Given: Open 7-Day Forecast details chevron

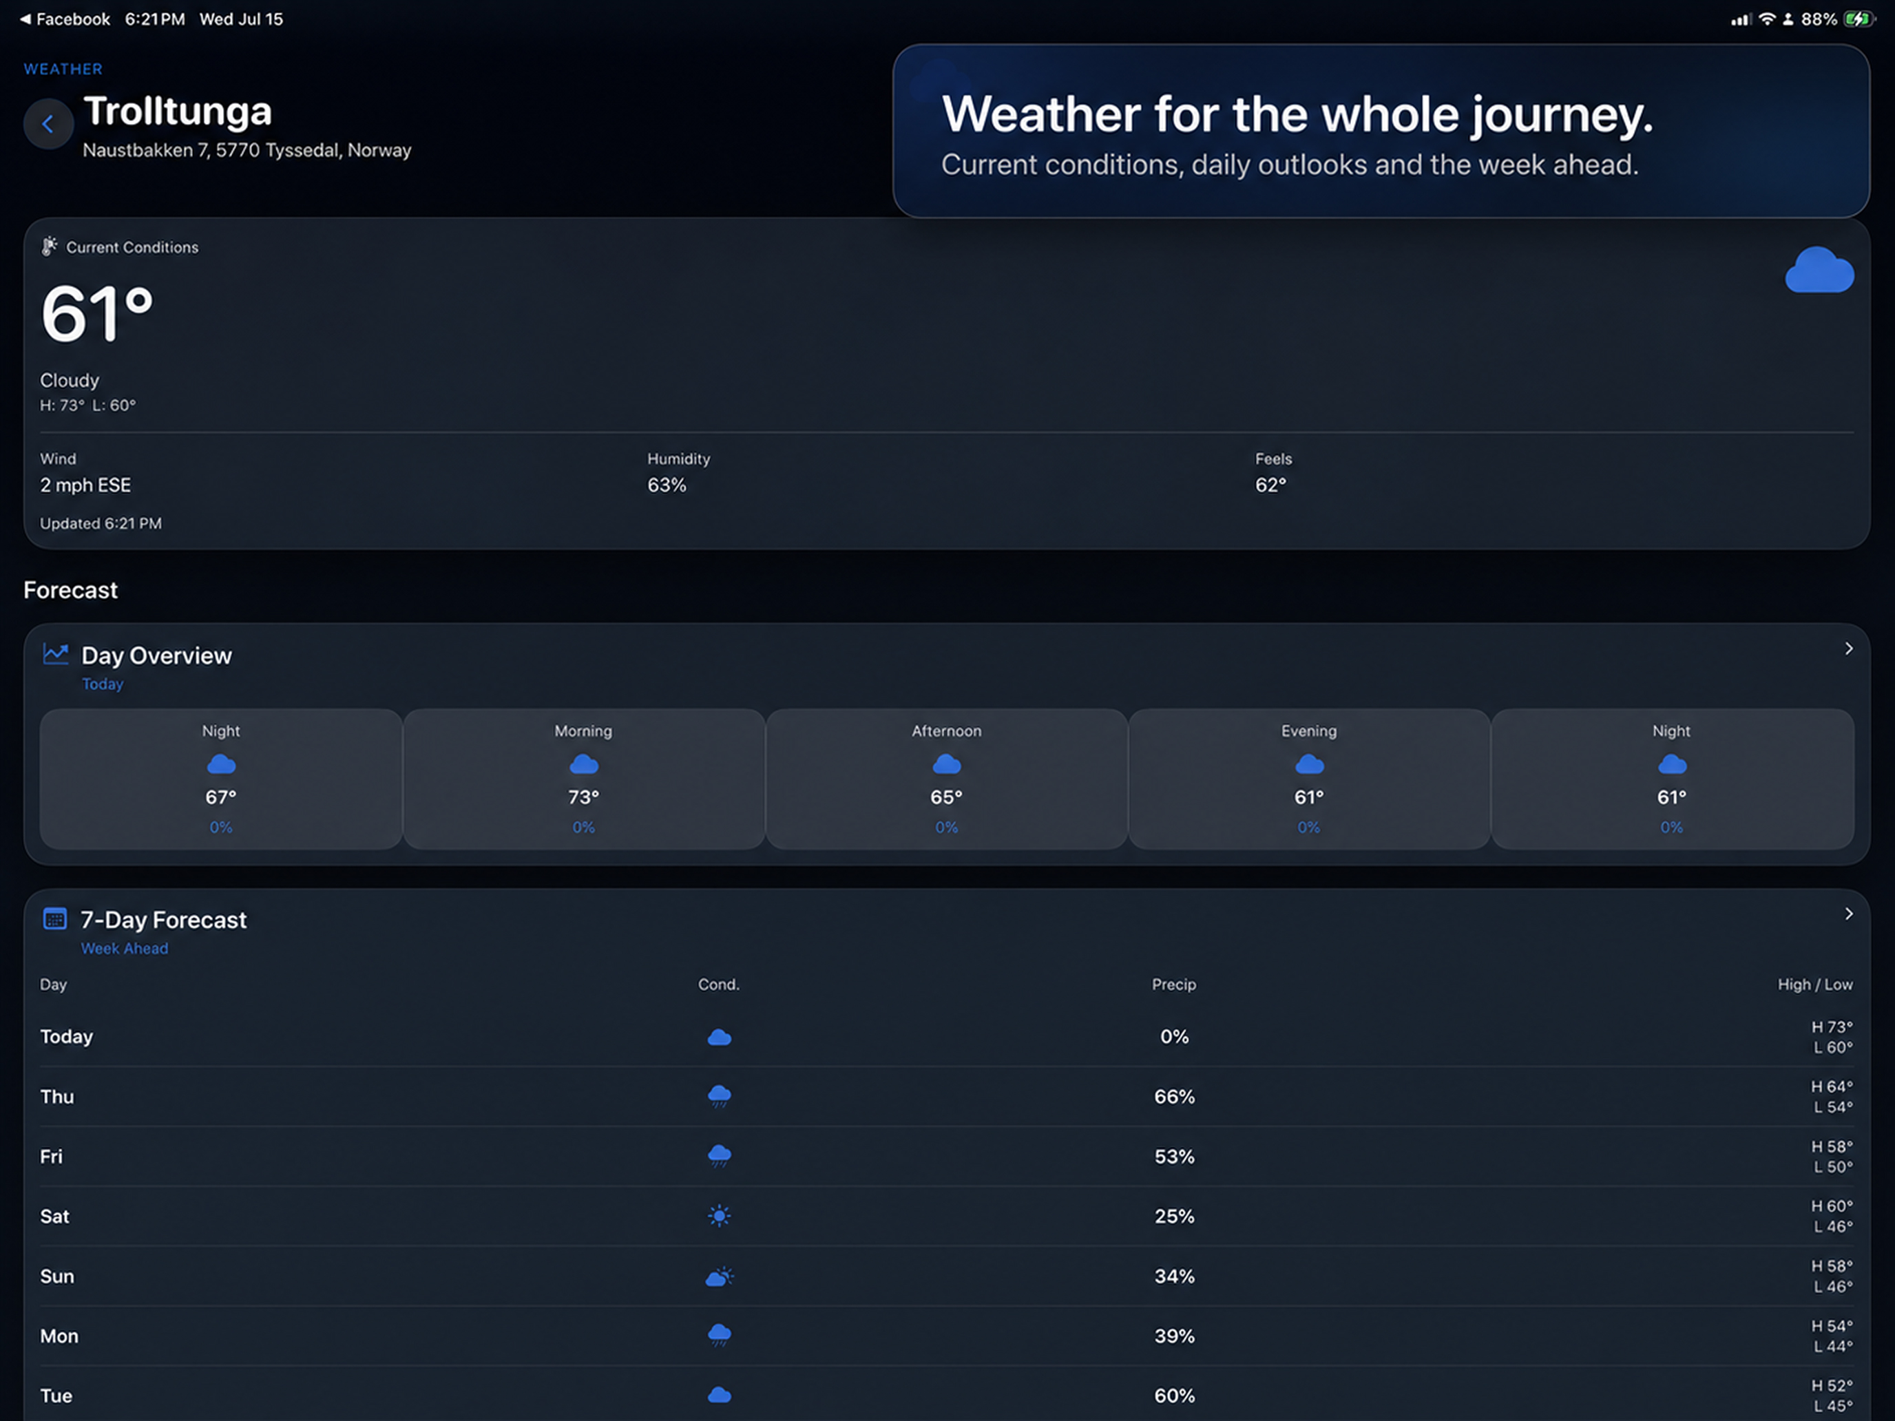Looking at the screenshot, I should 1848,914.
